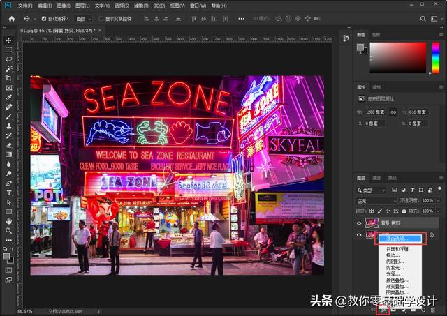Screen dimensions: 447x316
Task: Select the Clone Stamp tool
Action: coord(8,126)
